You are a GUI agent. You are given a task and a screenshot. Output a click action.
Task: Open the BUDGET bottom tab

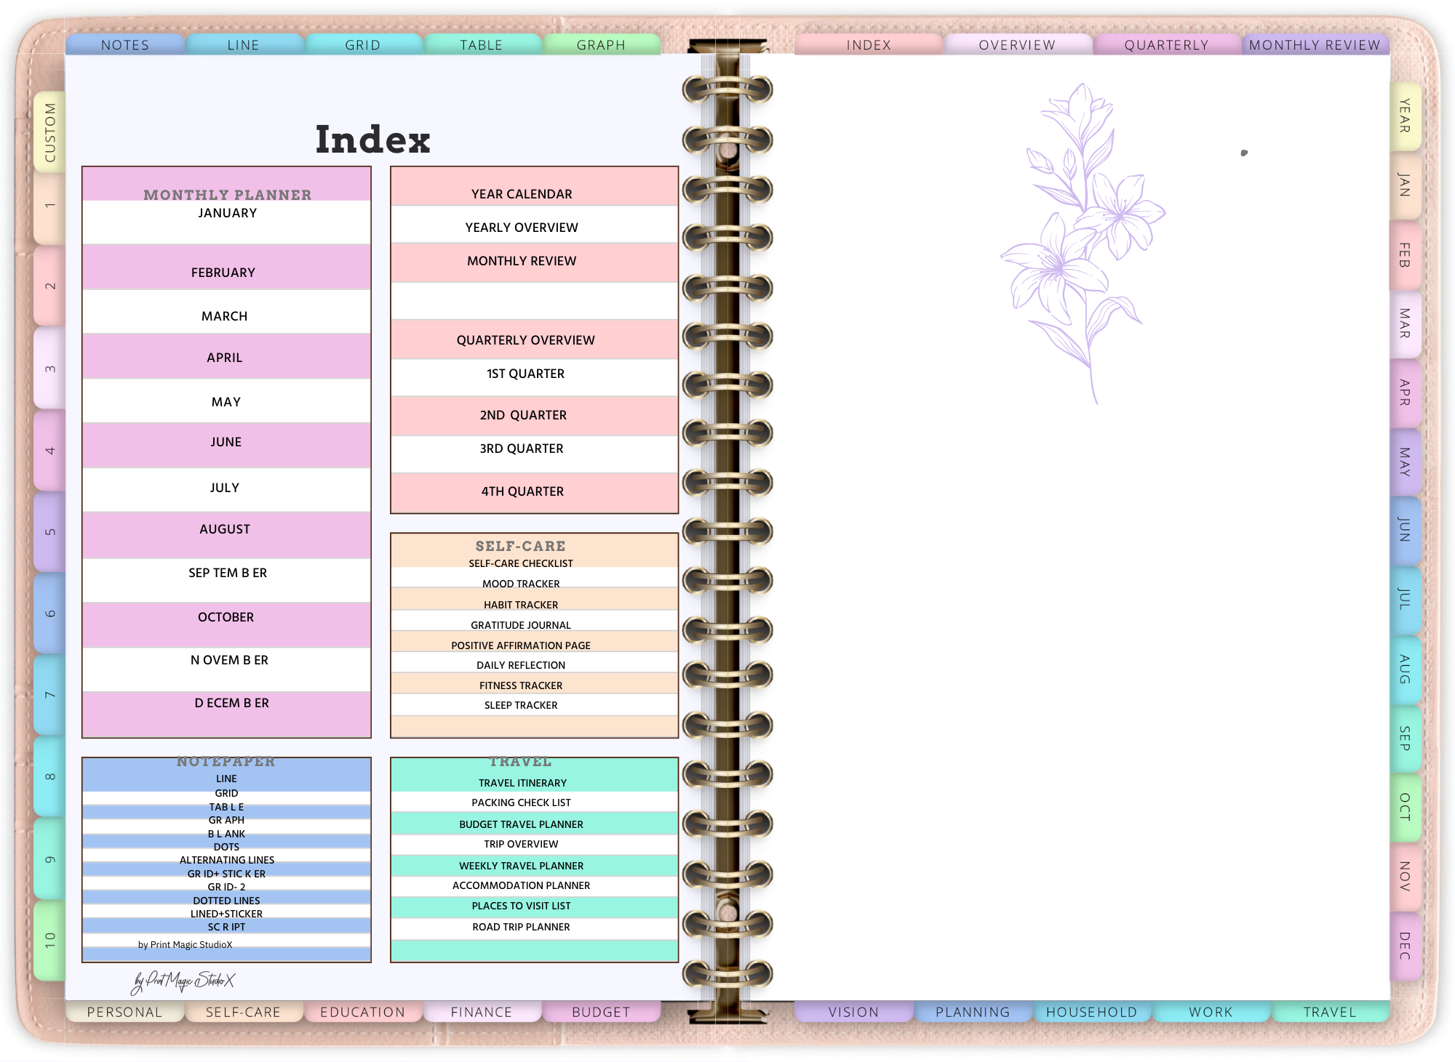601,1012
